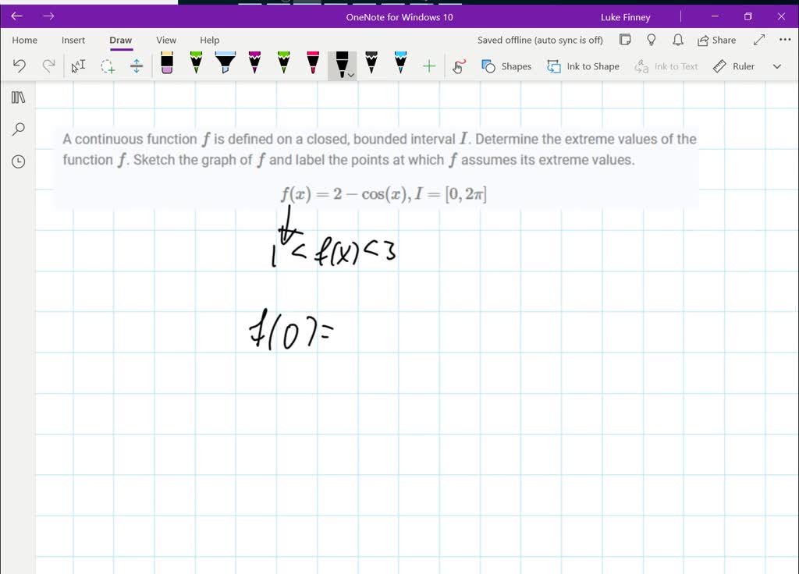Viewport: 799px width, 574px height.
Task: Open the Help menu tab
Action: point(209,40)
